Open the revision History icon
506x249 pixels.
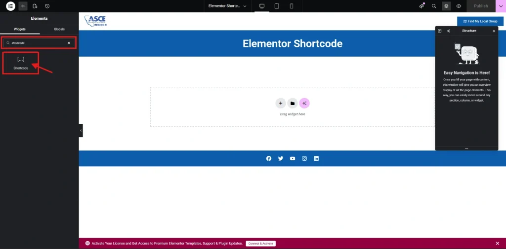pyautogui.click(x=47, y=6)
